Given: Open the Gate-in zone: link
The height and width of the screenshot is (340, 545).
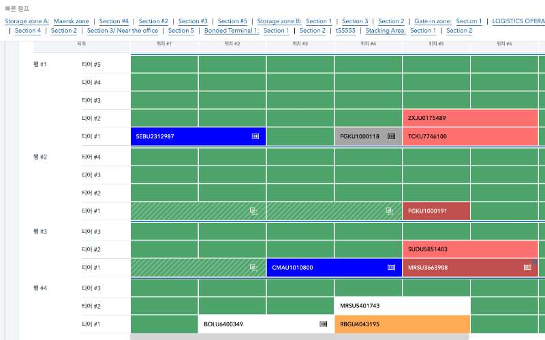Looking at the screenshot, I should click(x=433, y=21).
